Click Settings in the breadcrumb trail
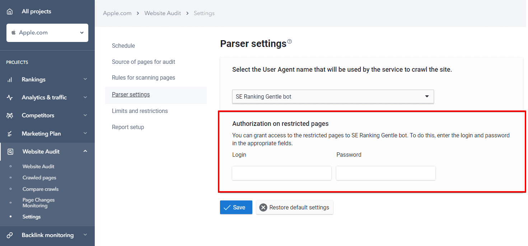Screen dimensions: 528x246 click(204, 13)
